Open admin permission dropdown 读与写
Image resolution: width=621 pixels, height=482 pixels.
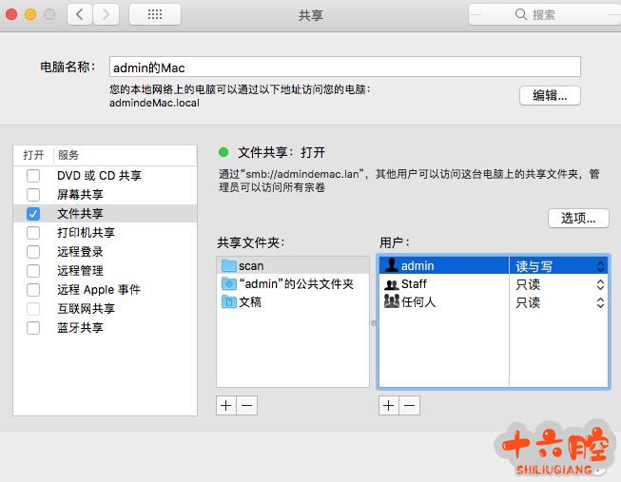point(559,266)
